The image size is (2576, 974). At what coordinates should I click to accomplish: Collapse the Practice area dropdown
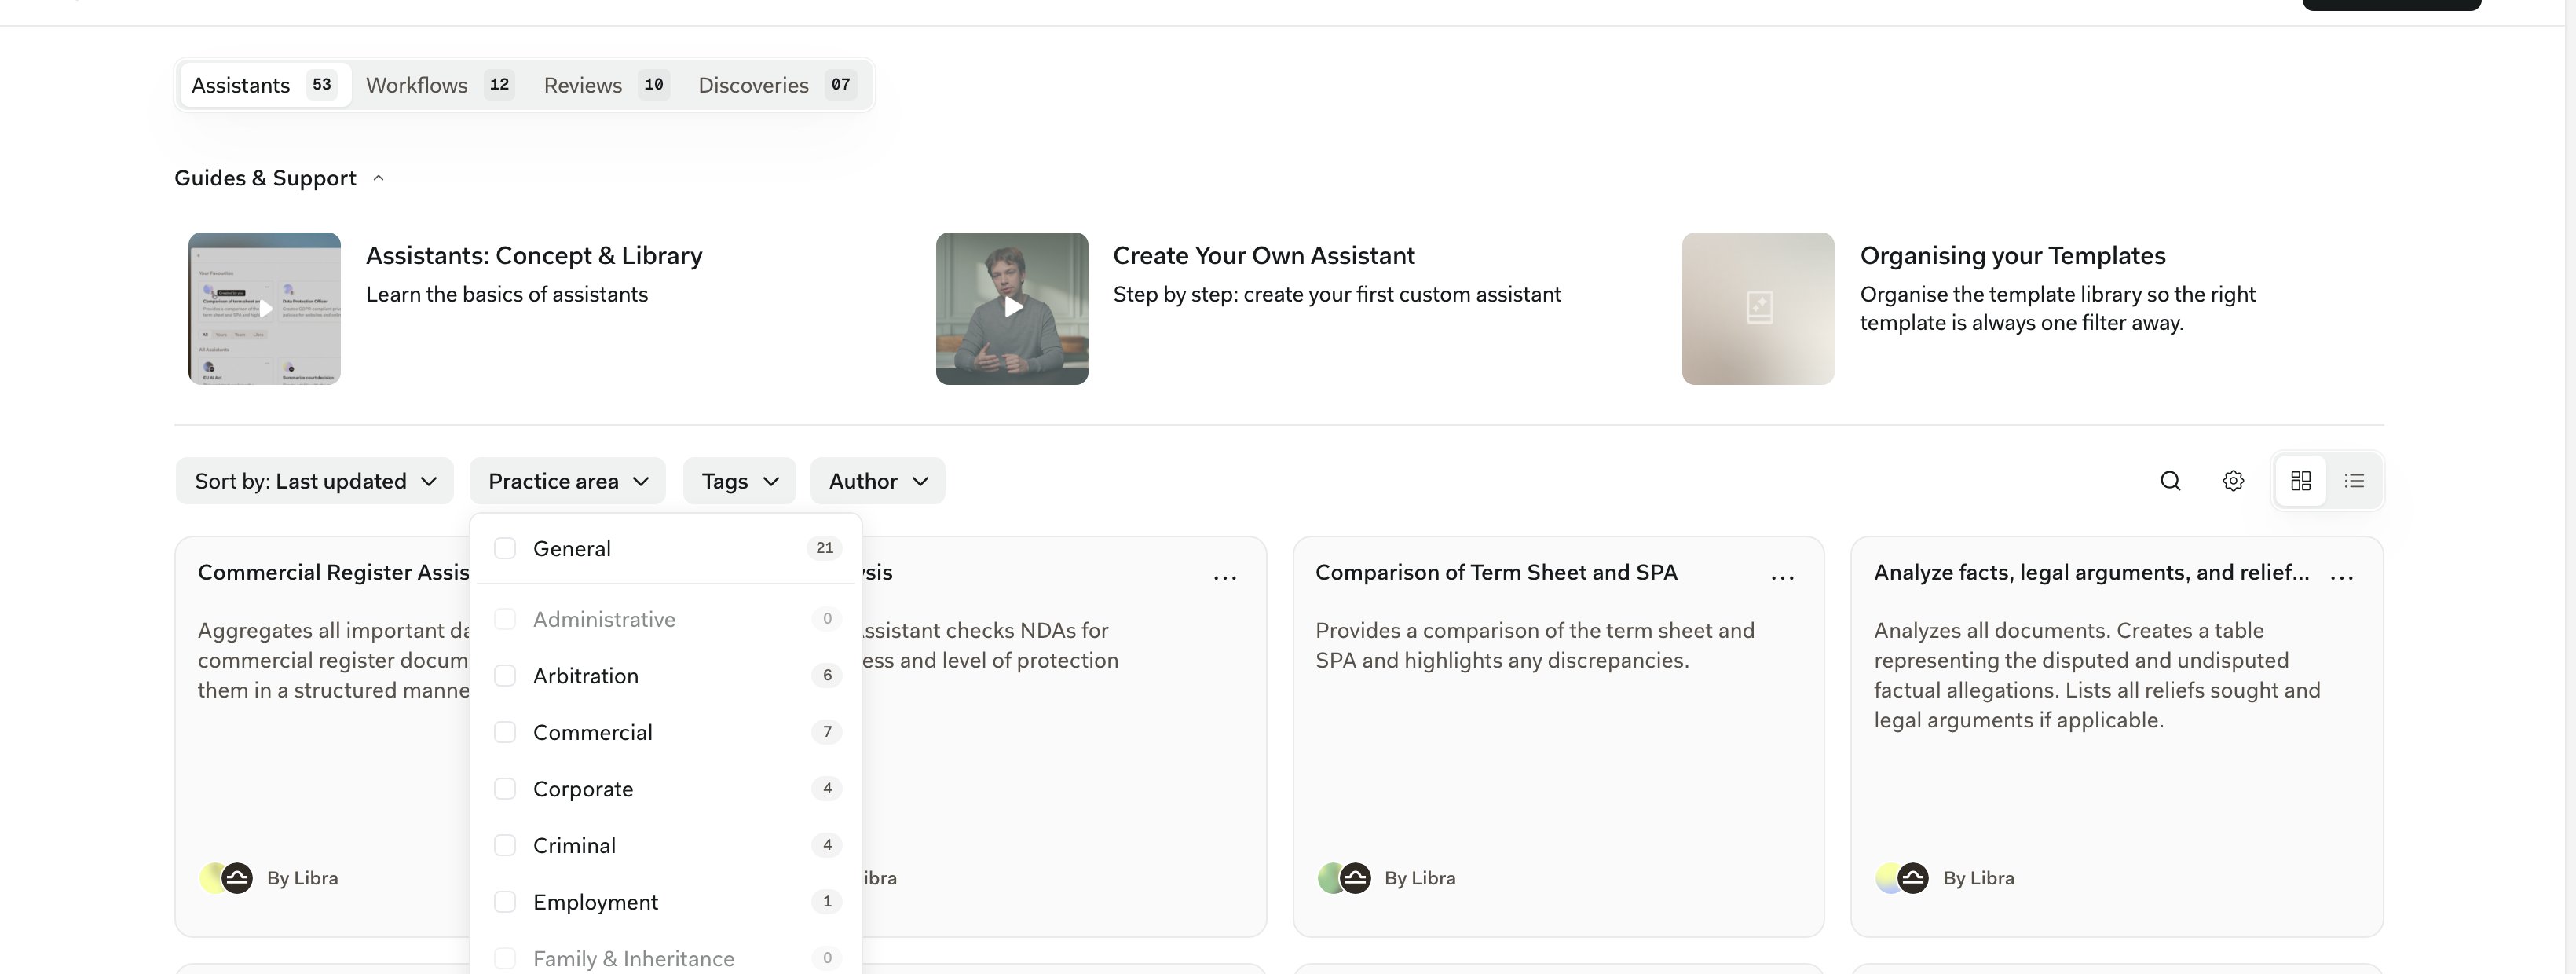click(x=567, y=481)
